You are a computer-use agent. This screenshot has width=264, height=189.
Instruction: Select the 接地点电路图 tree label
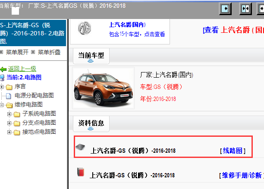pos(39,132)
